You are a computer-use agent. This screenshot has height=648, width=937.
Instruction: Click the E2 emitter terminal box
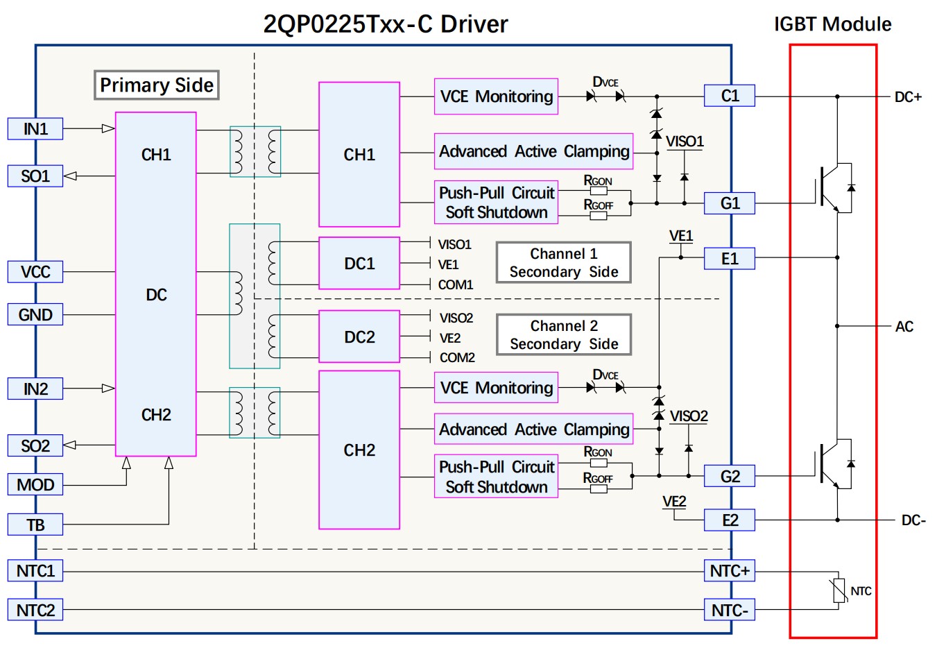(x=730, y=520)
